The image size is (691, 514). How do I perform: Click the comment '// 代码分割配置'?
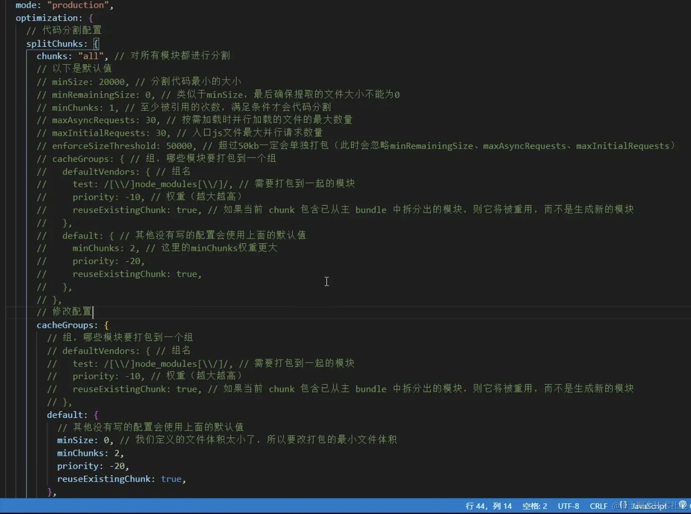(64, 30)
